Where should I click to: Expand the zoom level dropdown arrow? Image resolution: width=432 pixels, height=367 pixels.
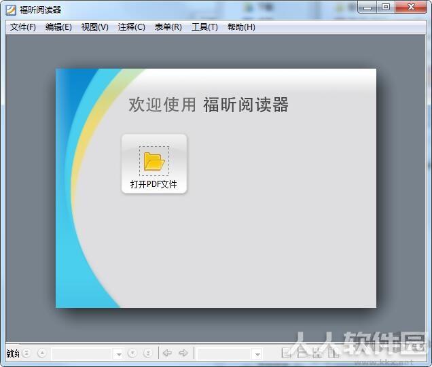(x=257, y=354)
